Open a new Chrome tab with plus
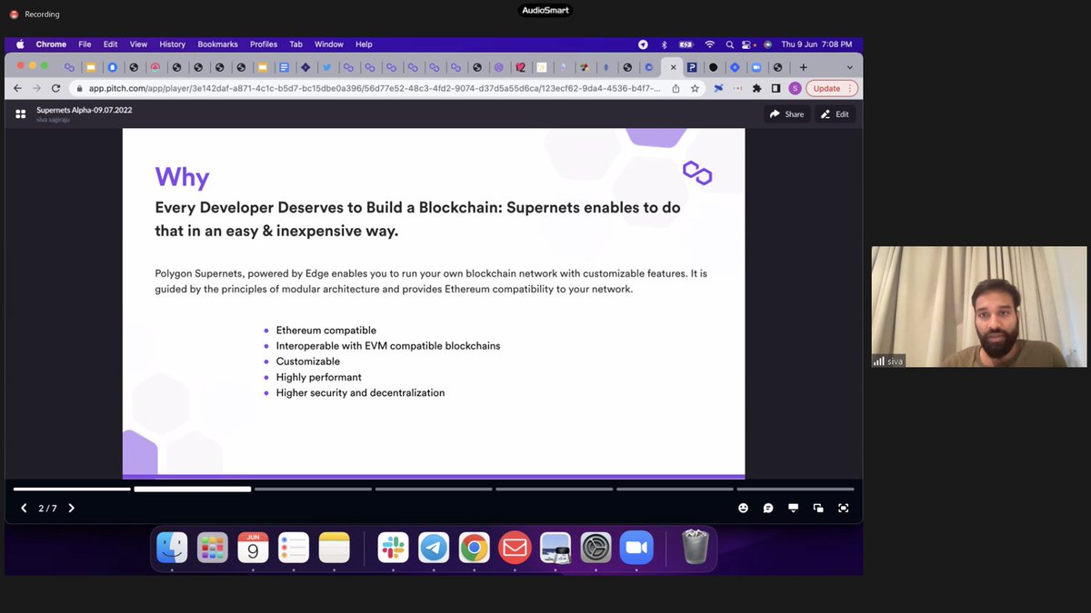 pos(803,67)
